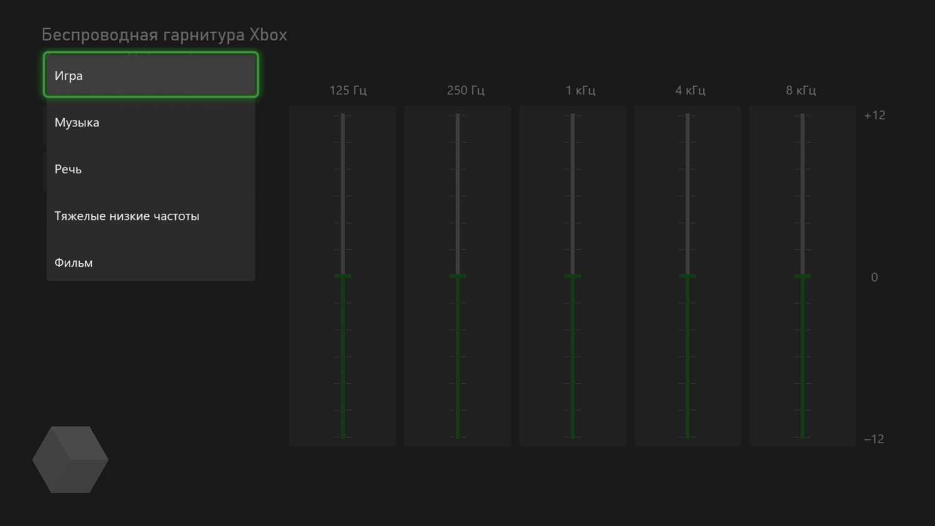This screenshot has width=935, height=526.
Task: Click the +12 scale value
Action: point(875,115)
